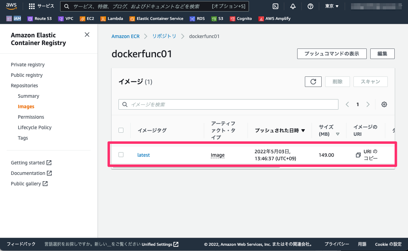Click Amazon ECR breadcrumb link
The width and height of the screenshot is (408, 251).
126,36
